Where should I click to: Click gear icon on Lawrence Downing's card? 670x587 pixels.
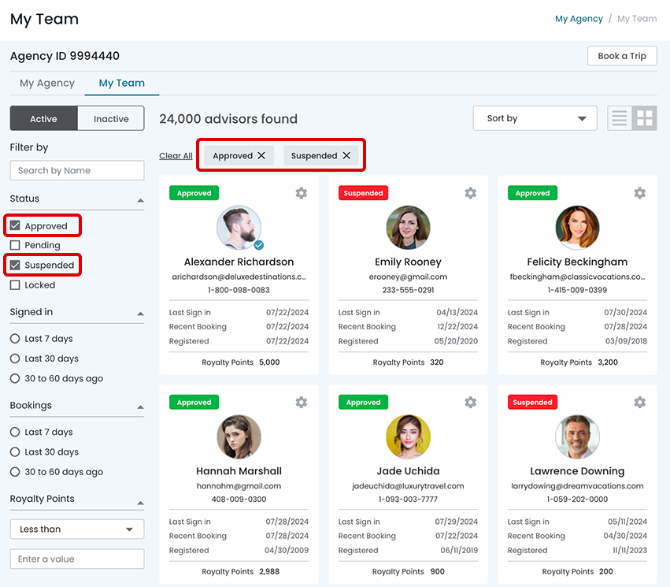(x=639, y=403)
